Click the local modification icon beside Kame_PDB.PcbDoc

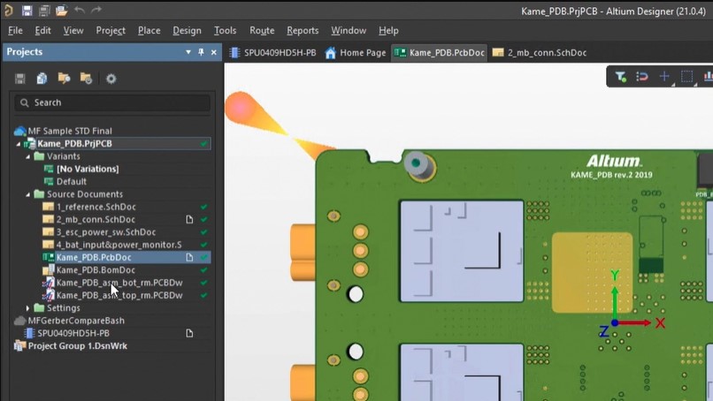pos(189,258)
